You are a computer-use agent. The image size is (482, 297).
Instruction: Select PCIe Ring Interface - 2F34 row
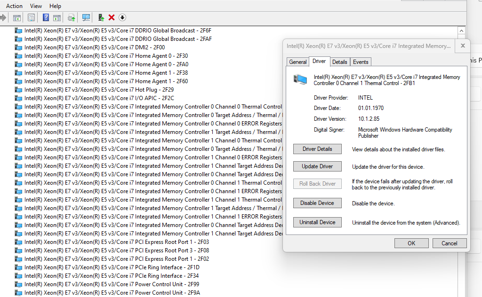[112, 276]
